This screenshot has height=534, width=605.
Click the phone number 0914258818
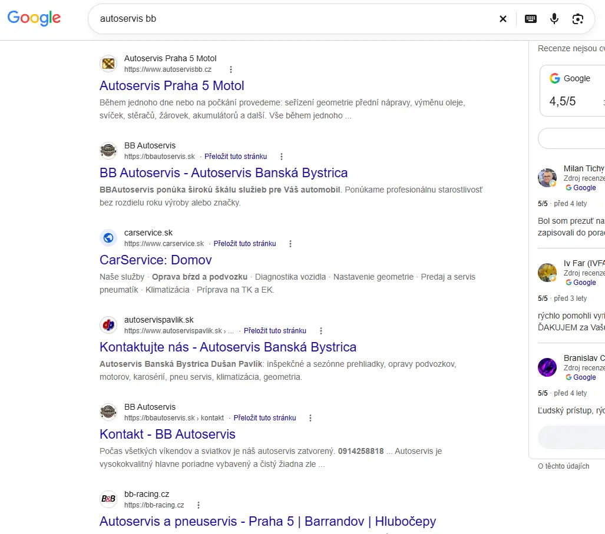(361, 451)
